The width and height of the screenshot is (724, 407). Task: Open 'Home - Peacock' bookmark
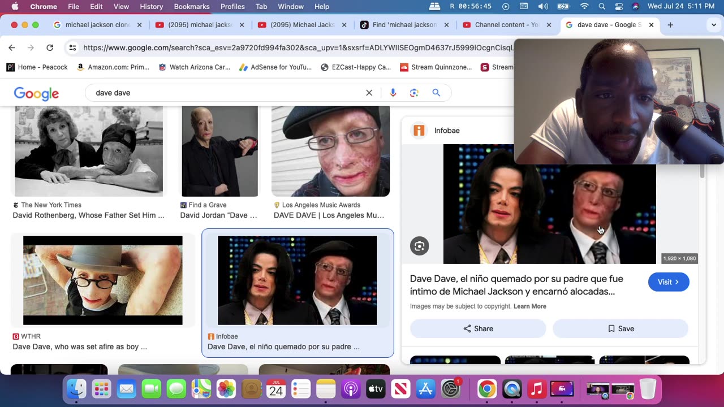coord(37,67)
